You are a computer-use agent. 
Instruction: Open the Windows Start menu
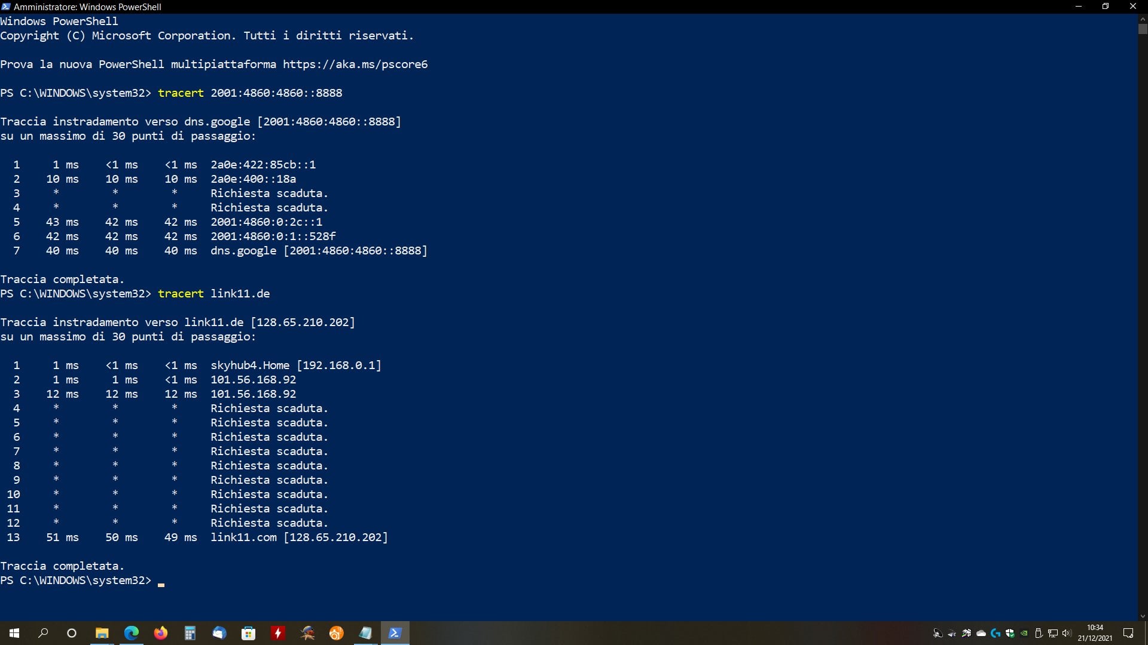point(14,633)
